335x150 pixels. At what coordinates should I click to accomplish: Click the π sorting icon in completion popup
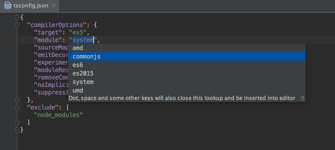pos(302,98)
